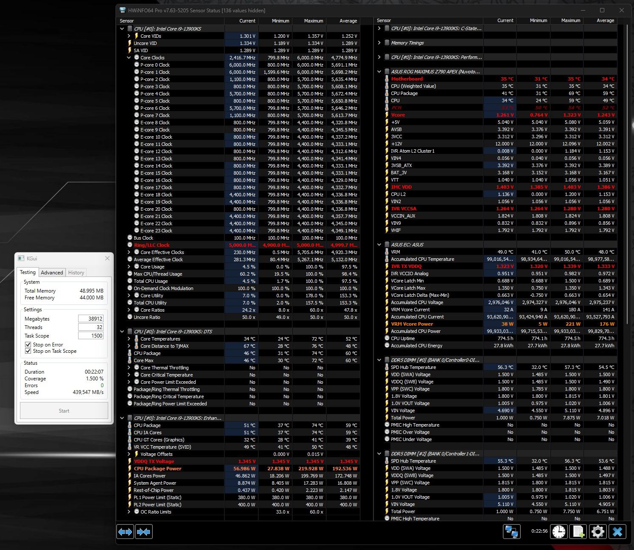The width and height of the screenshot is (634, 550).
Task: Click the Start button in KGui
Action: click(x=64, y=410)
